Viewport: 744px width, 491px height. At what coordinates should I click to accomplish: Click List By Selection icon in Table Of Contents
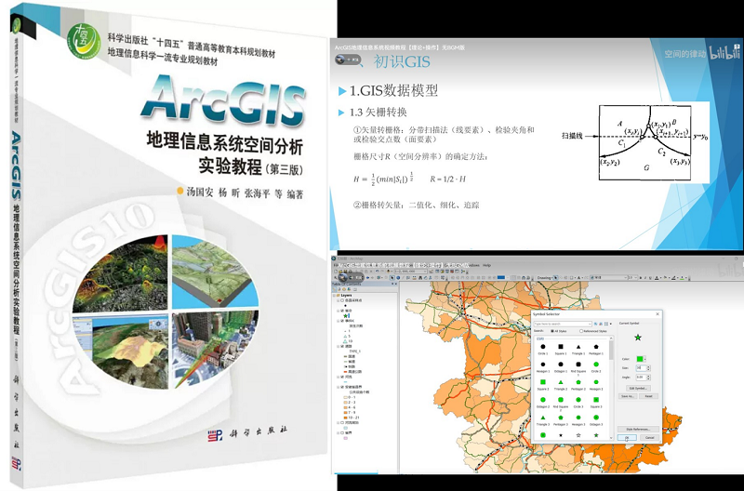349,289
